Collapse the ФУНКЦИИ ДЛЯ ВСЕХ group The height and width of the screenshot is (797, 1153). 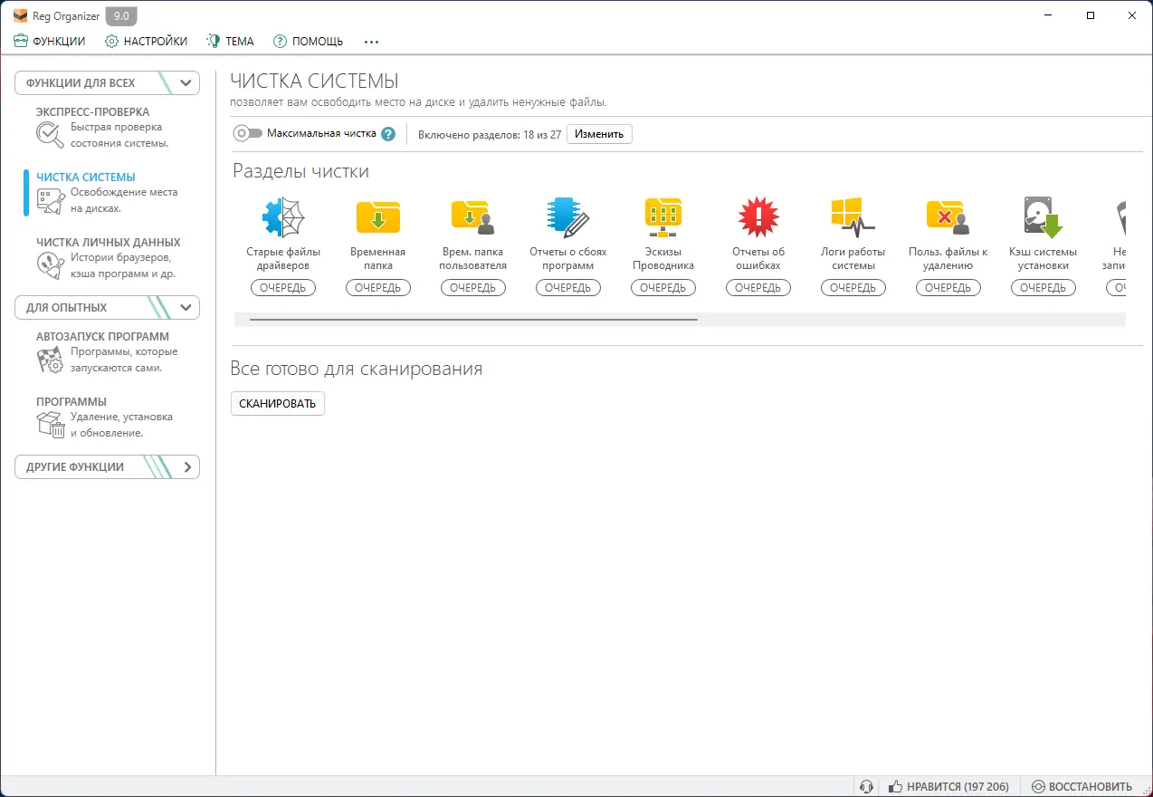point(186,82)
